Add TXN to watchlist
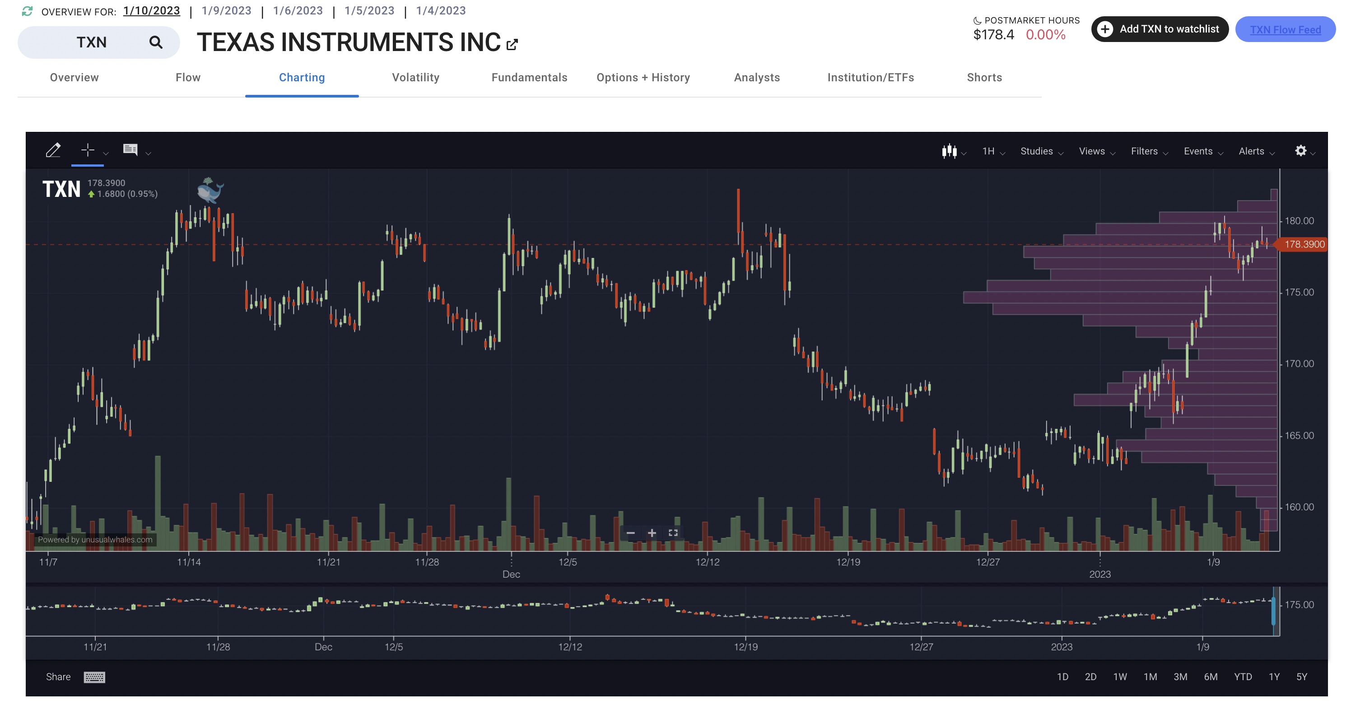Viewport: 1351px width, 728px height. coord(1160,29)
